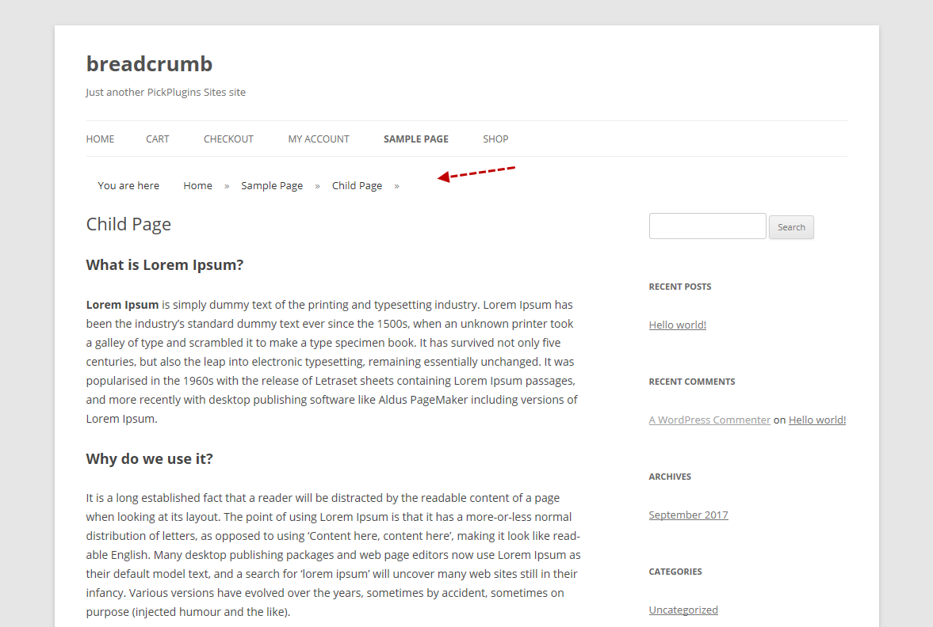
Task: Open the My Account menu item
Action: [x=318, y=139]
